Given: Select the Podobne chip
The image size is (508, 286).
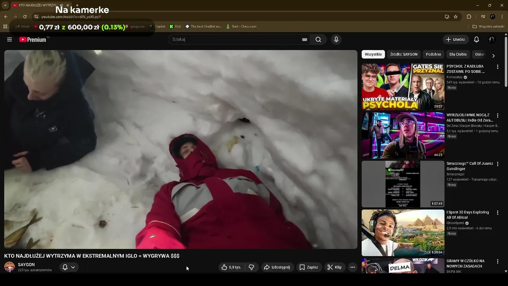Looking at the screenshot, I should point(433,54).
